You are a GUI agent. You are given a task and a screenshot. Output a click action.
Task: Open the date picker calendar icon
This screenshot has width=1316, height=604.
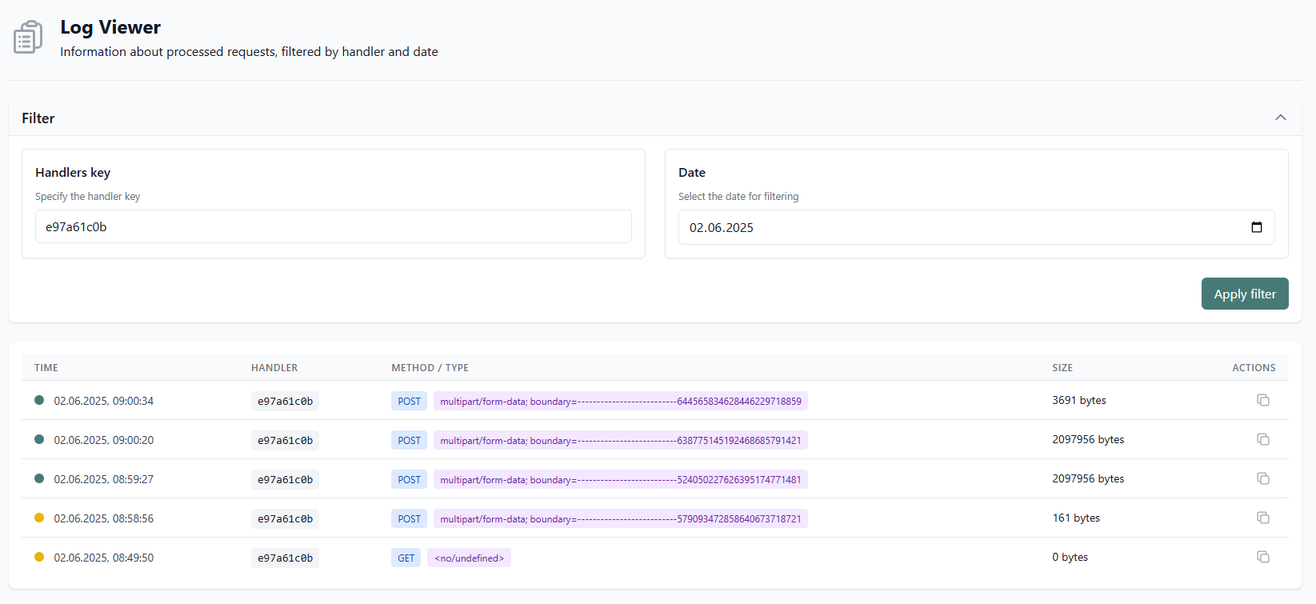(x=1257, y=227)
